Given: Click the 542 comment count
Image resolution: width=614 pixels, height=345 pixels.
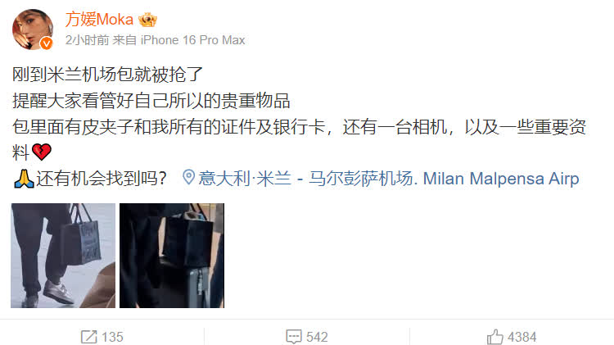Looking at the screenshot, I should [317, 337].
